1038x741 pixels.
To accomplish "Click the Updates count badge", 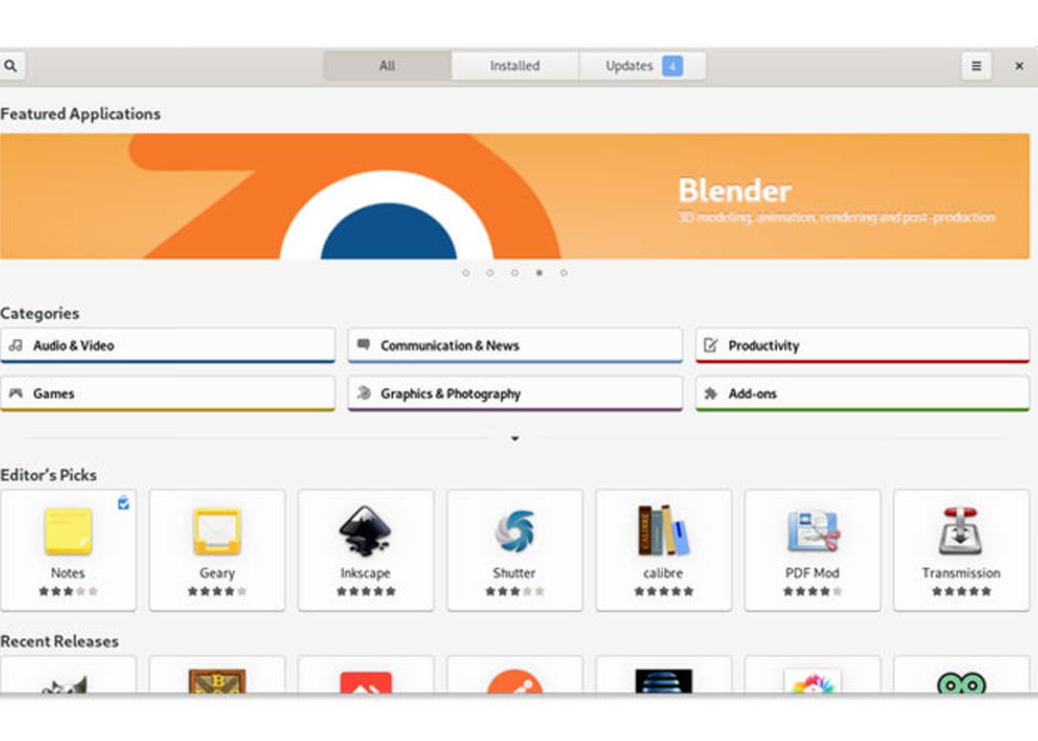I will pos(673,65).
